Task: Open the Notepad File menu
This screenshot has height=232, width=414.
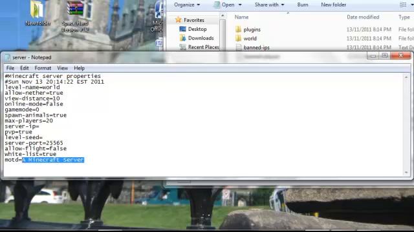Action: [x=10, y=68]
